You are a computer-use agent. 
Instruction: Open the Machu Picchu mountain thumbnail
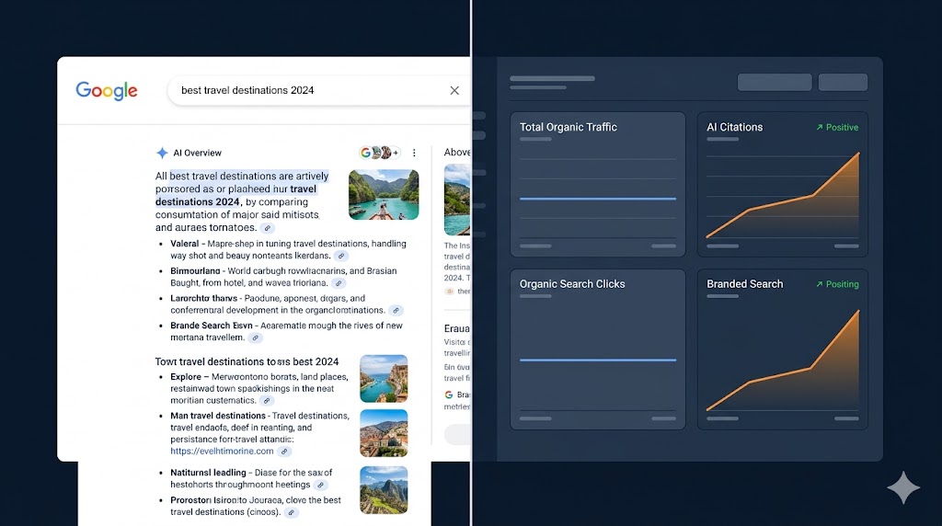384,490
